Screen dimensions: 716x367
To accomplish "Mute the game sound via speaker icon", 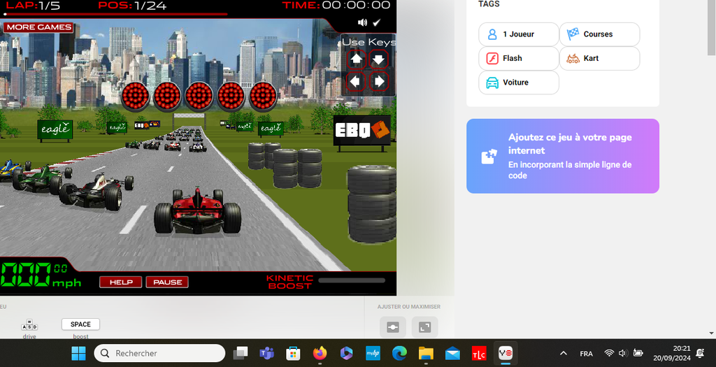I will point(362,22).
